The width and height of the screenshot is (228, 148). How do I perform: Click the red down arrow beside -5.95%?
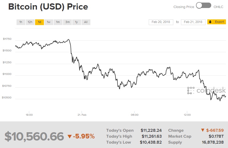(x=69, y=136)
